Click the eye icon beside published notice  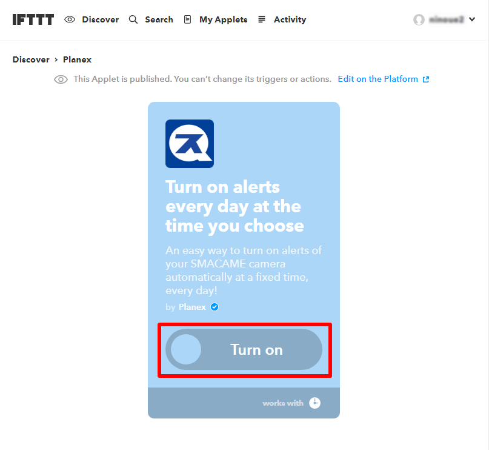point(61,79)
